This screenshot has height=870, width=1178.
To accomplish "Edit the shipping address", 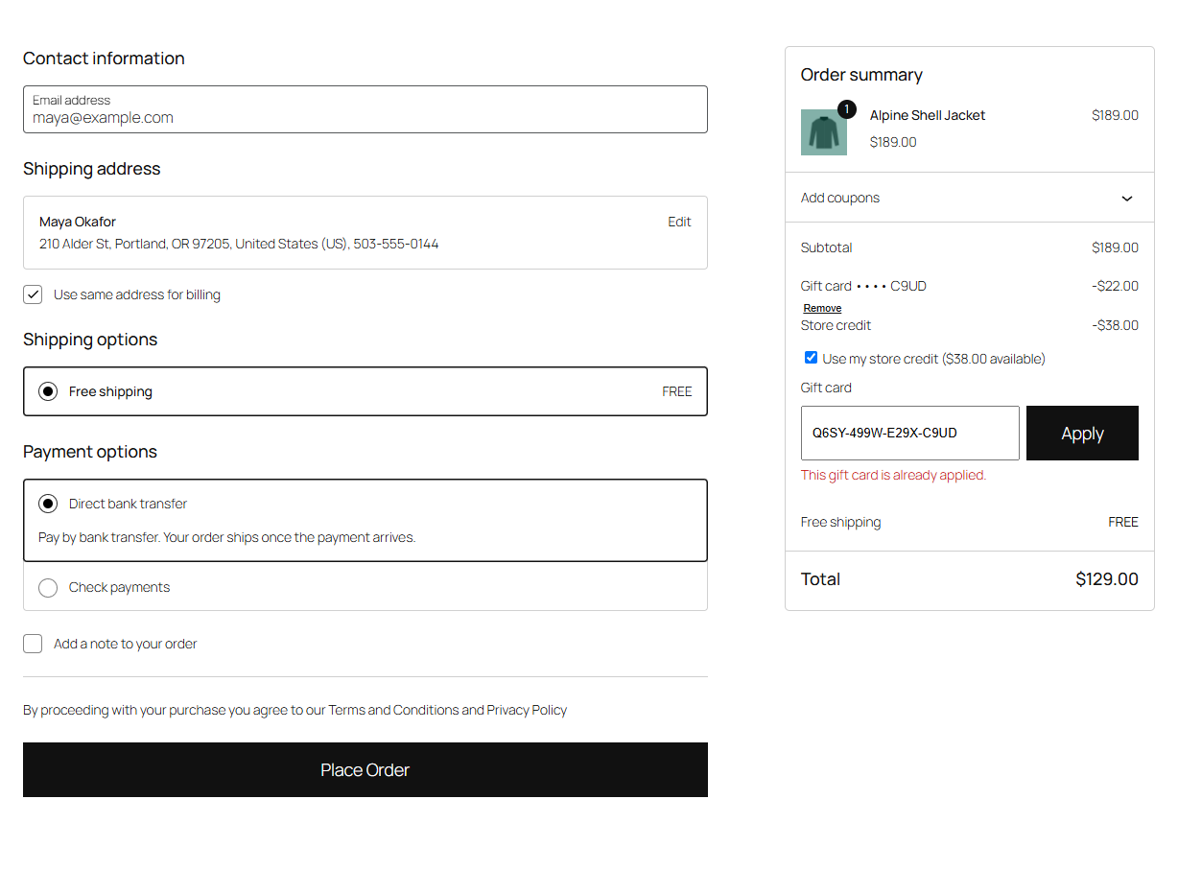I will click(x=679, y=222).
